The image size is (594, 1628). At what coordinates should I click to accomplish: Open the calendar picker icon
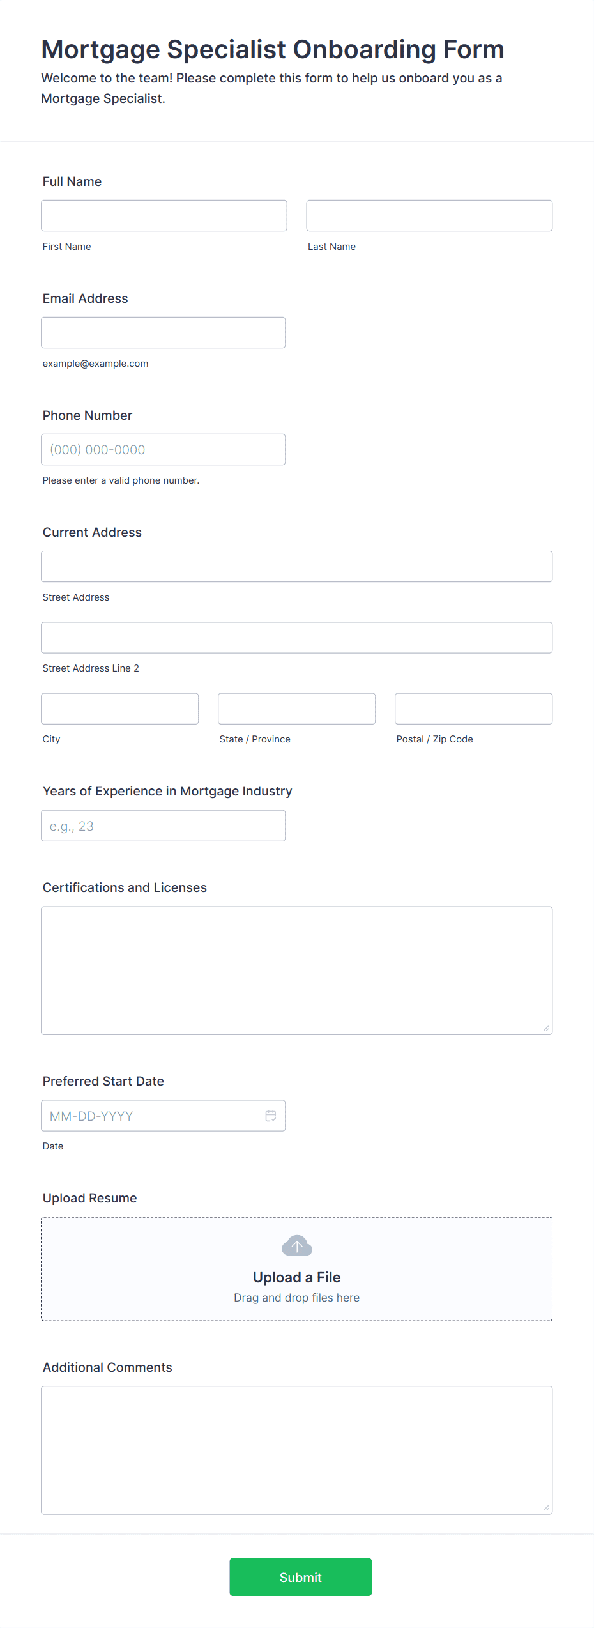pos(271,1116)
